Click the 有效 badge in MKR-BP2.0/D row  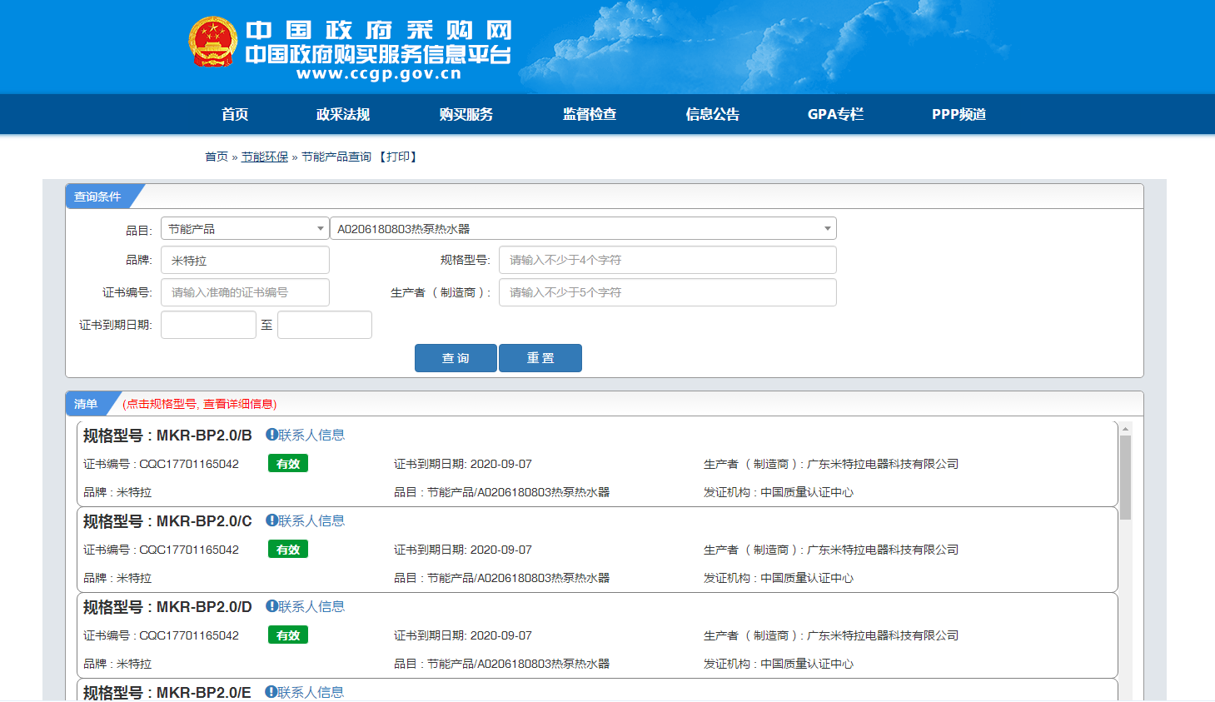pos(288,635)
